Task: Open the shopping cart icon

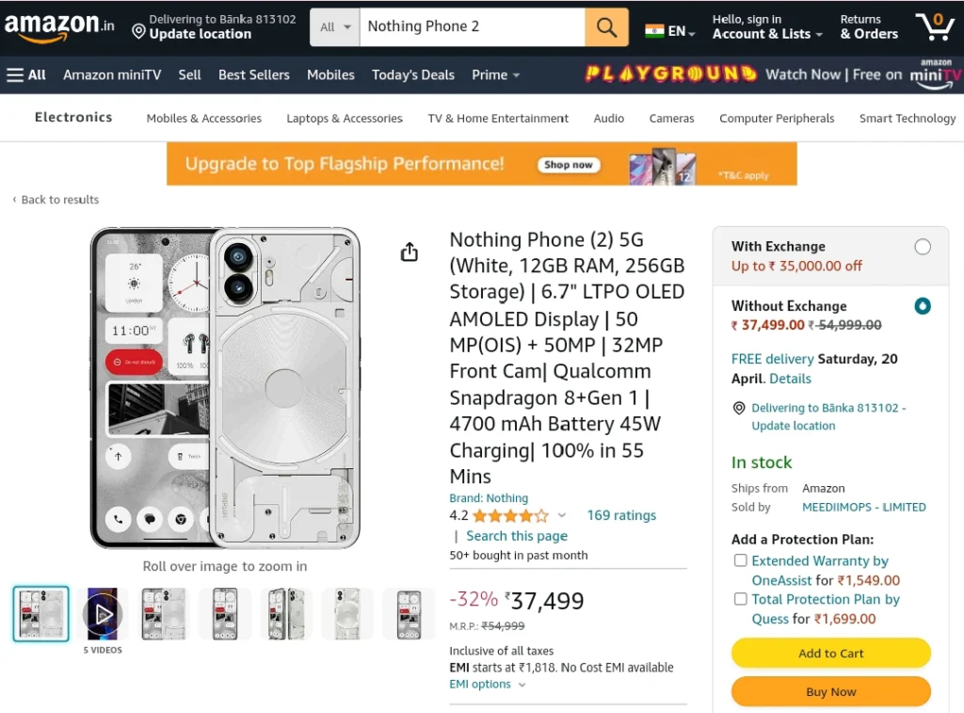Action: pyautogui.click(x=935, y=26)
